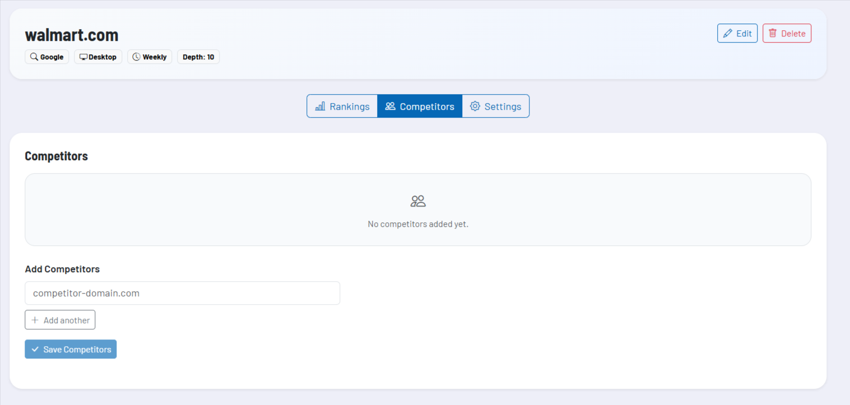850x405 pixels.
Task: Switch to the Rankings tab
Action: click(x=342, y=106)
